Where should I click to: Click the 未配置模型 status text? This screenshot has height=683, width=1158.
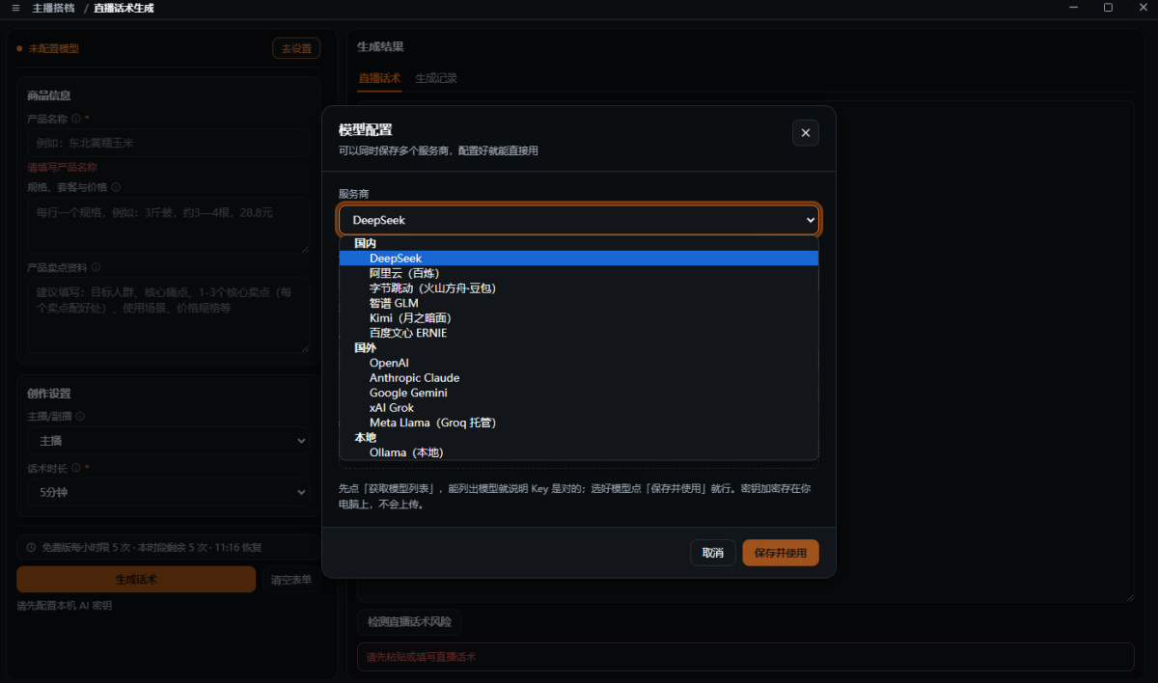click(54, 48)
